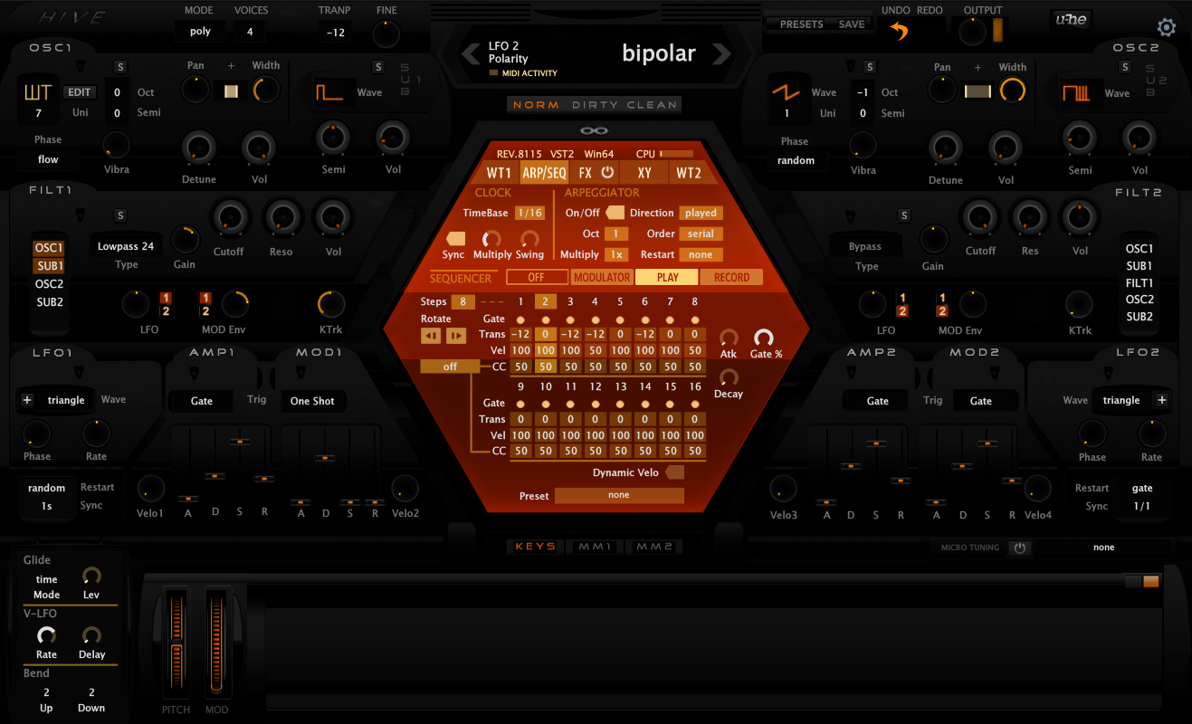Open FILT2 Bypass type selector
Image resolution: width=1192 pixels, height=724 pixels.
point(865,246)
